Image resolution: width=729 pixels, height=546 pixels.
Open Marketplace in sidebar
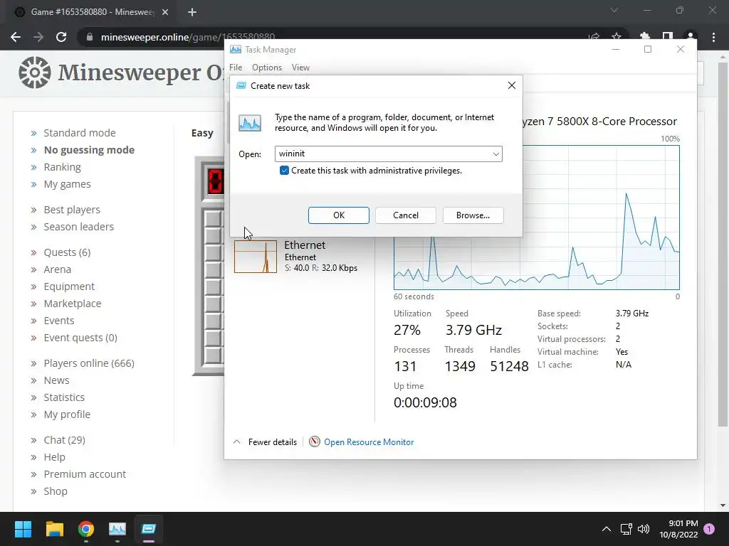coord(72,304)
